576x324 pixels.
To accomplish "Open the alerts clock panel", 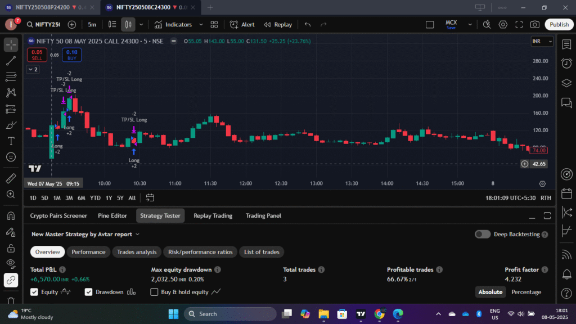I will (566, 64).
